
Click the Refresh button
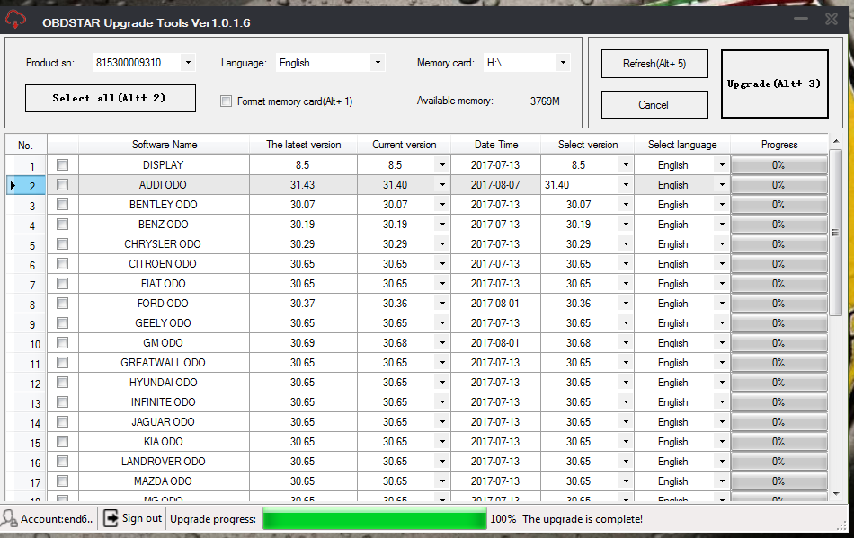point(654,64)
